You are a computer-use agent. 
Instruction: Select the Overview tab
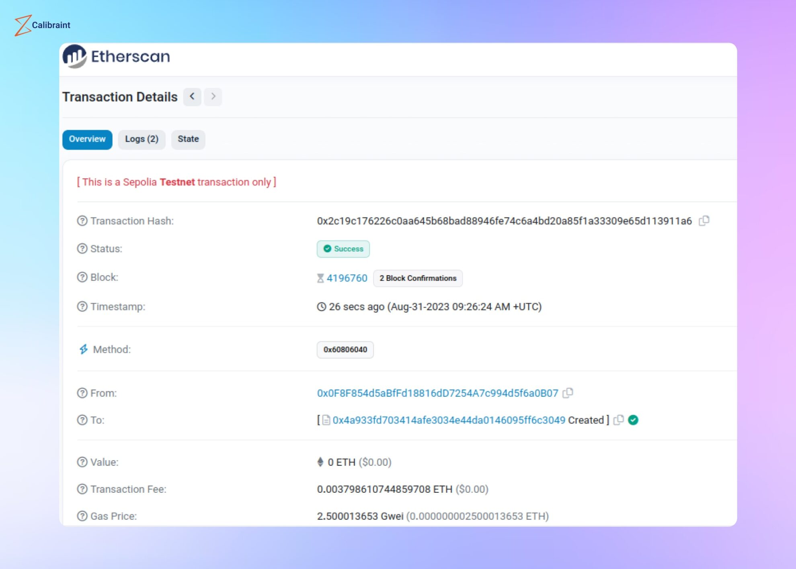(x=87, y=139)
